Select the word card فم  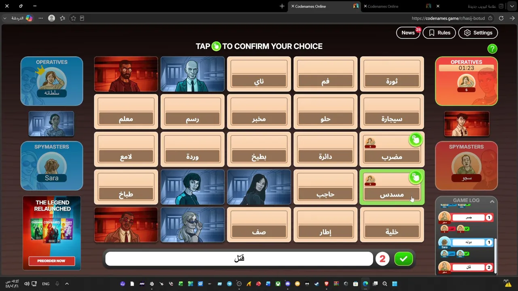(325, 74)
